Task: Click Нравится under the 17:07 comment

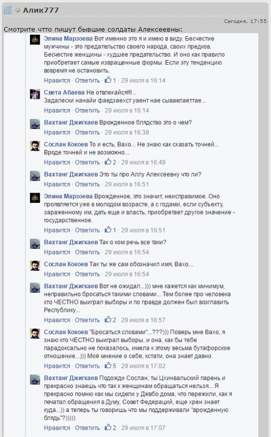Action: point(57,428)
